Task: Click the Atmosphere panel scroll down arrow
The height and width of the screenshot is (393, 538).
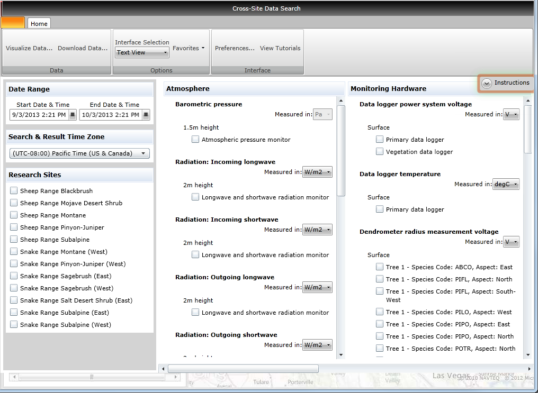Action: point(340,355)
